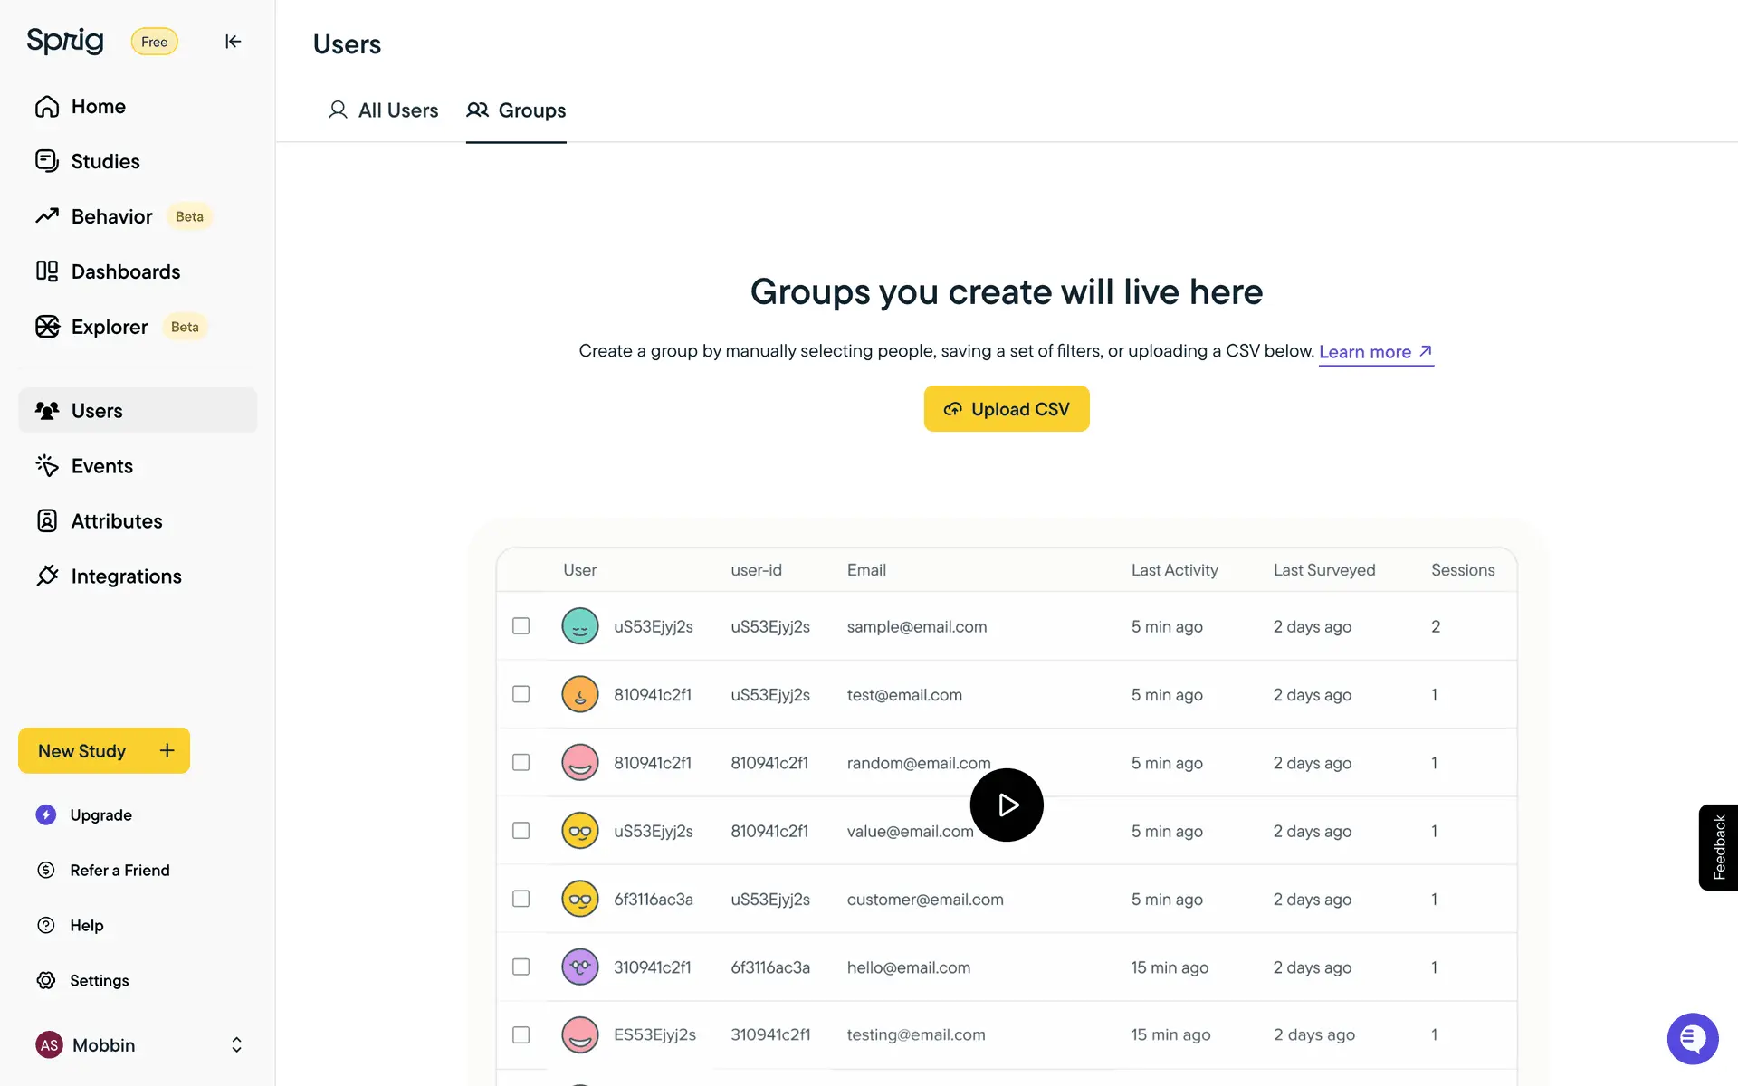
Task: Click the Upload CSV button
Action: click(x=1006, y=409)
